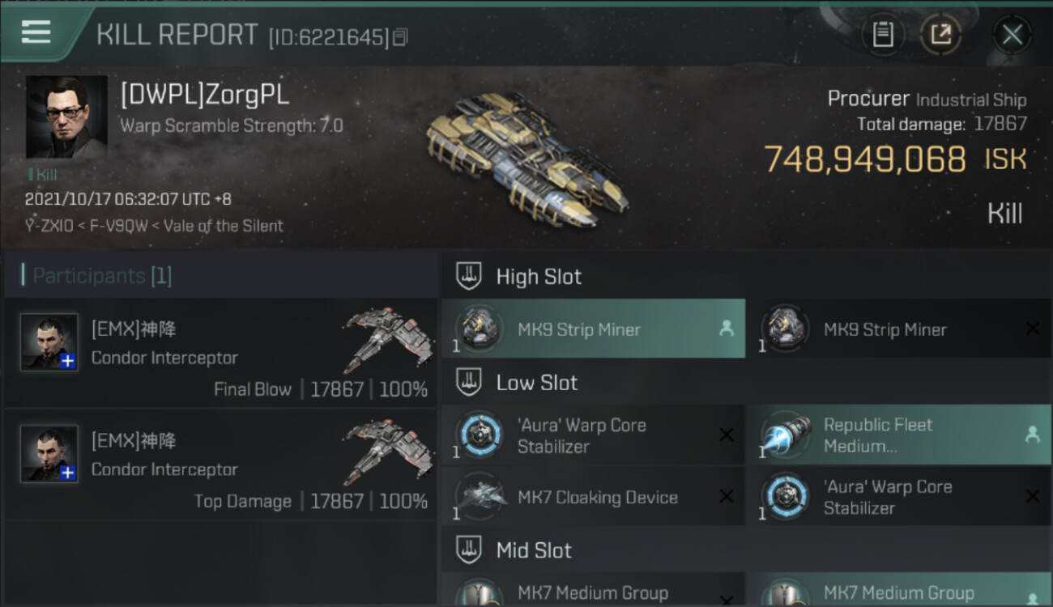This screenshot has width=1053, height=607.
Task: Select the MK7 Cloaking Device item
Action: coord(594,497)
